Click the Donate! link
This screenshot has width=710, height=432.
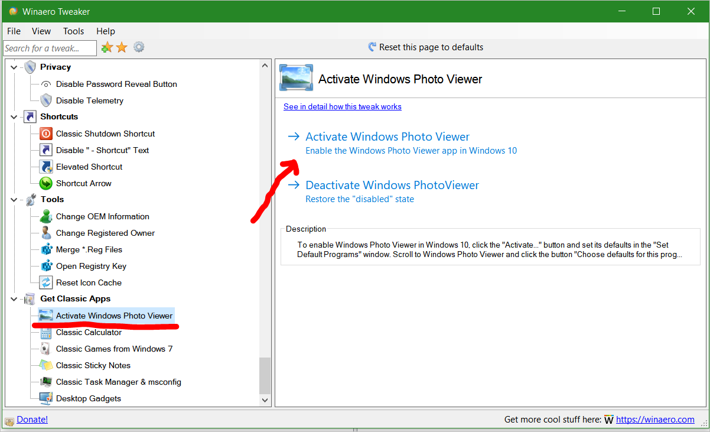pos(32,420)
